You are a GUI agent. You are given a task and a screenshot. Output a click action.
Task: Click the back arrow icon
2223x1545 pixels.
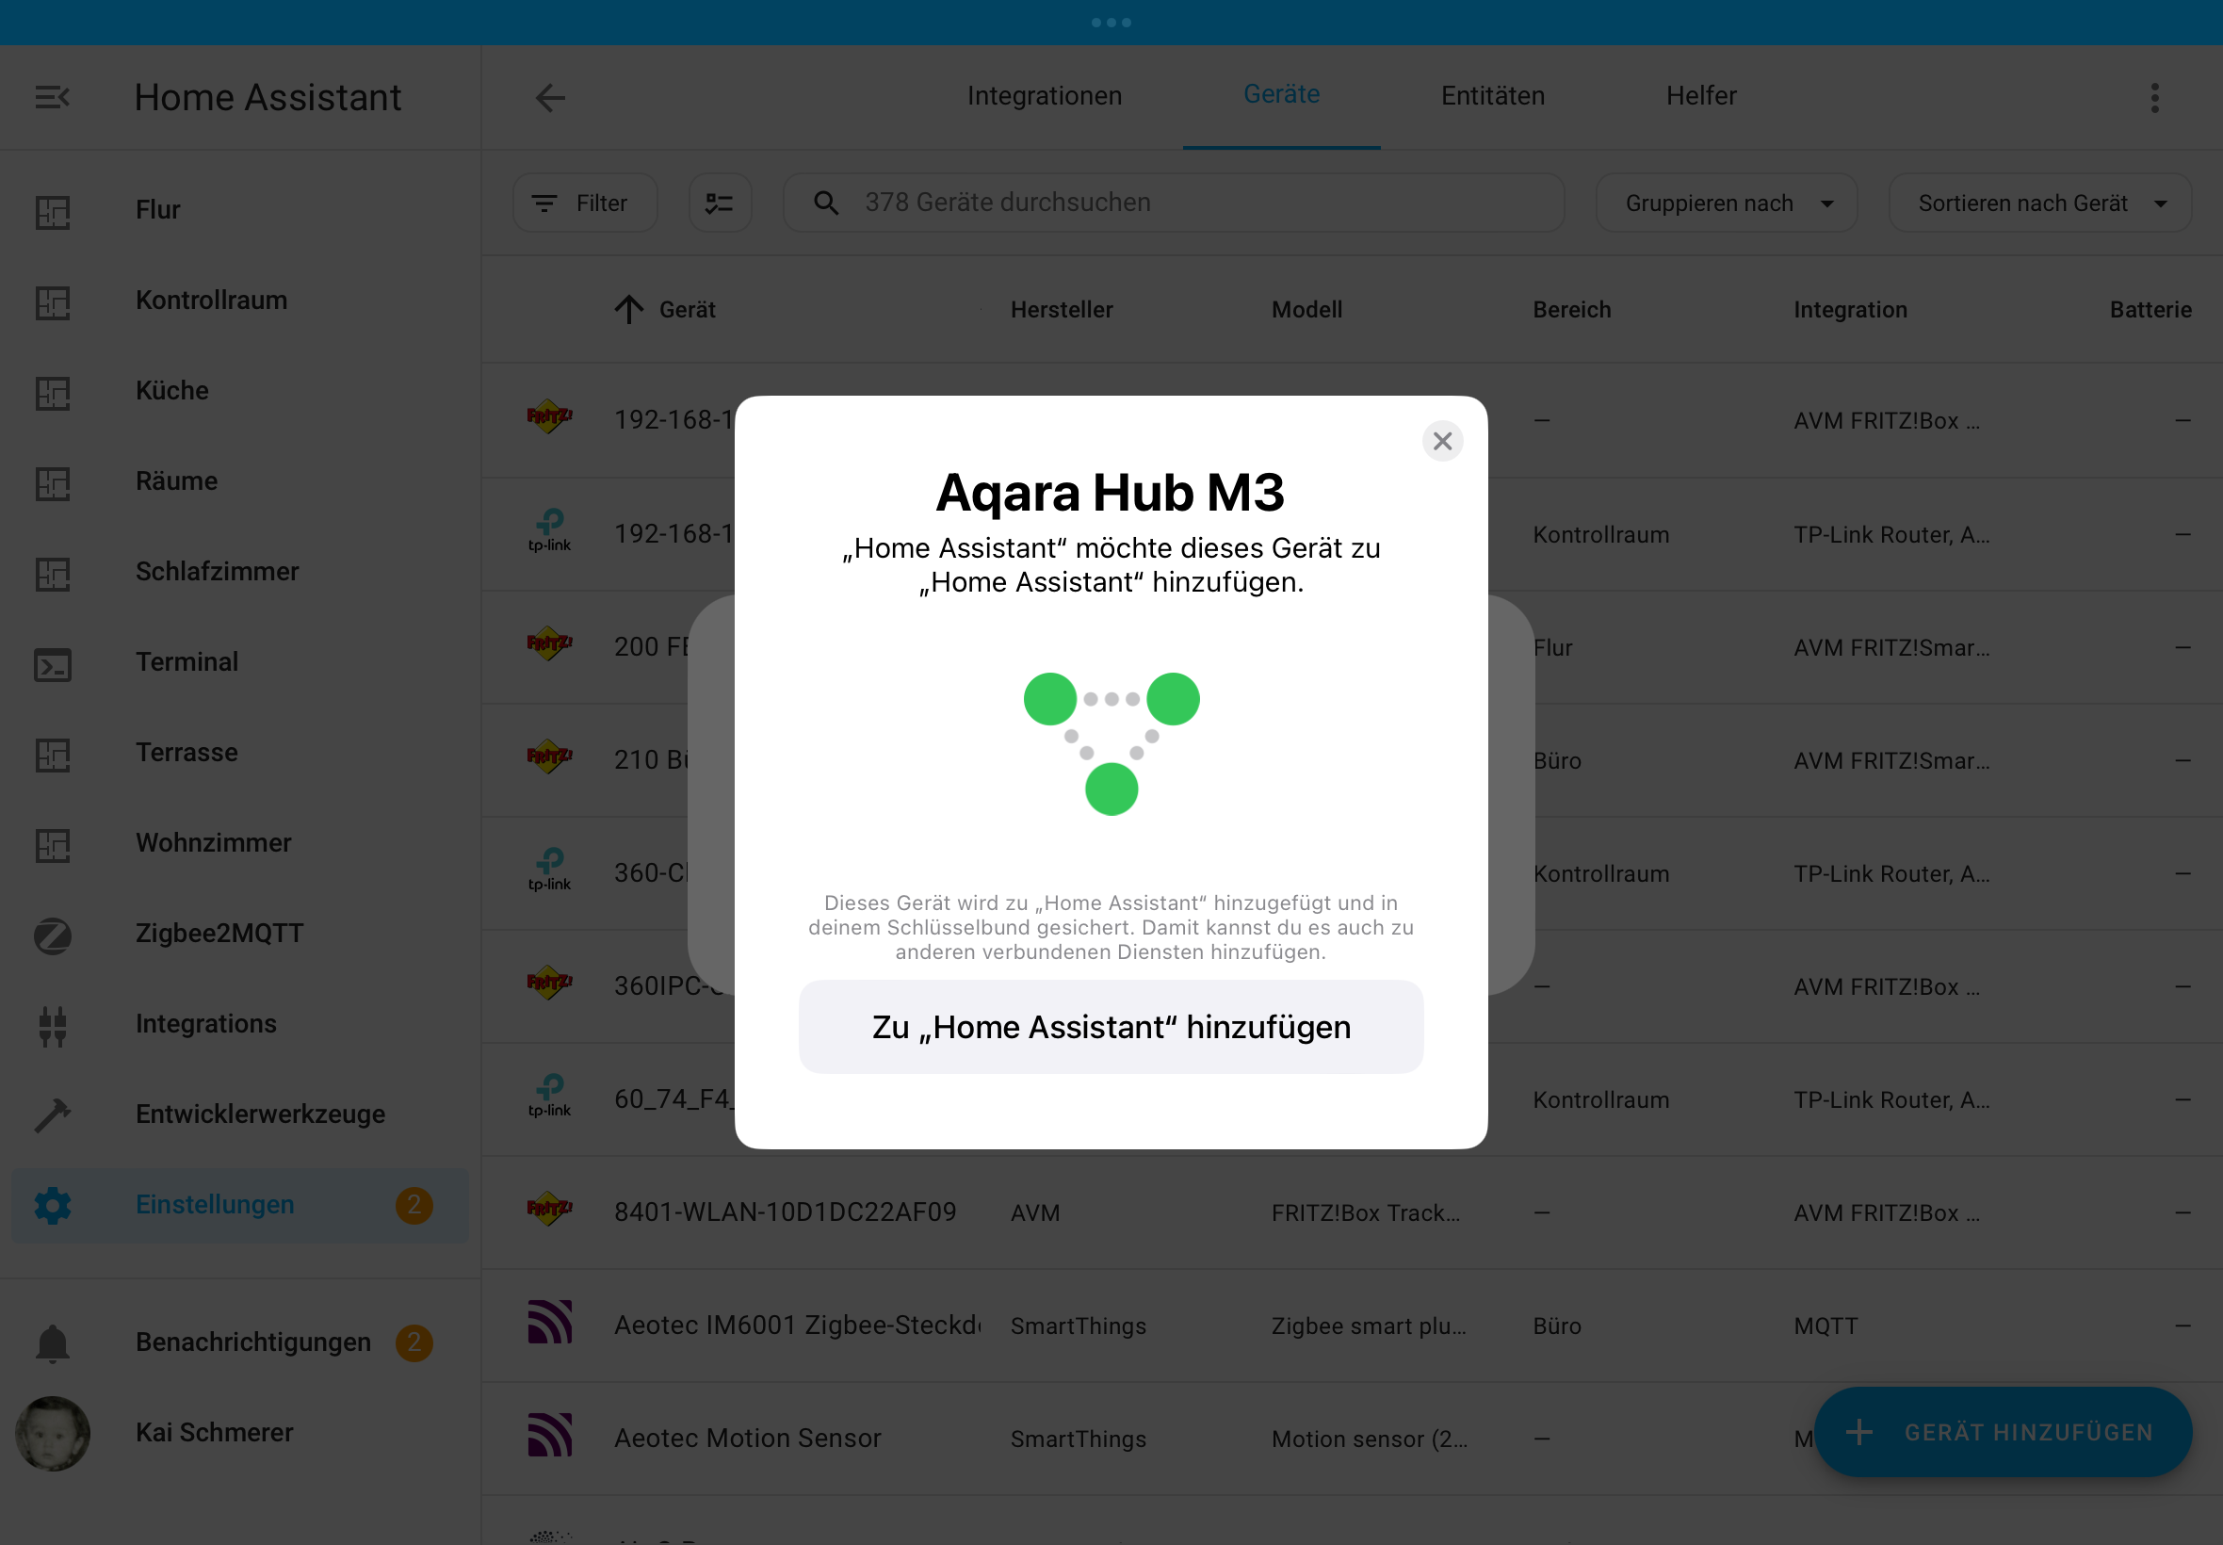(x=550, y=97)
